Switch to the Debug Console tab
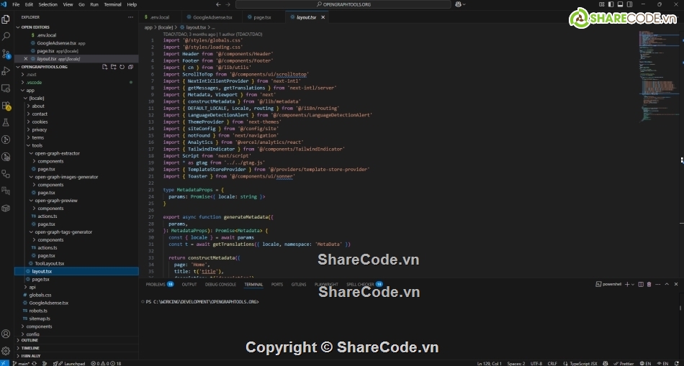The width and height of the screenshot is (684, 366). pos(220,284)
